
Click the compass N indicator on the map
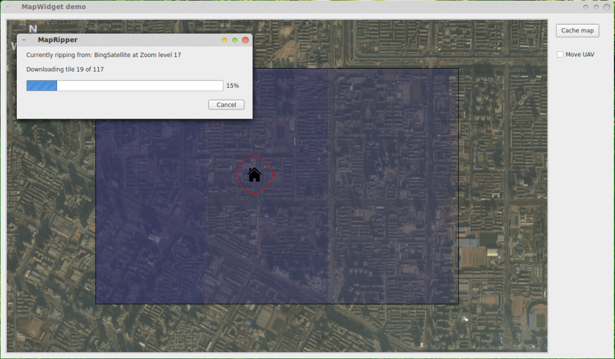pyautogui.click(x=32, y=28)
